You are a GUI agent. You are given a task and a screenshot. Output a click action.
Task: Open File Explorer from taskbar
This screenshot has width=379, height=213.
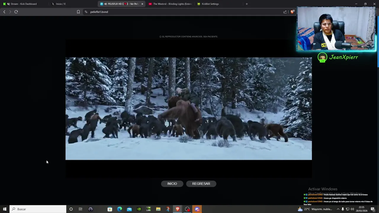[158, 209]
